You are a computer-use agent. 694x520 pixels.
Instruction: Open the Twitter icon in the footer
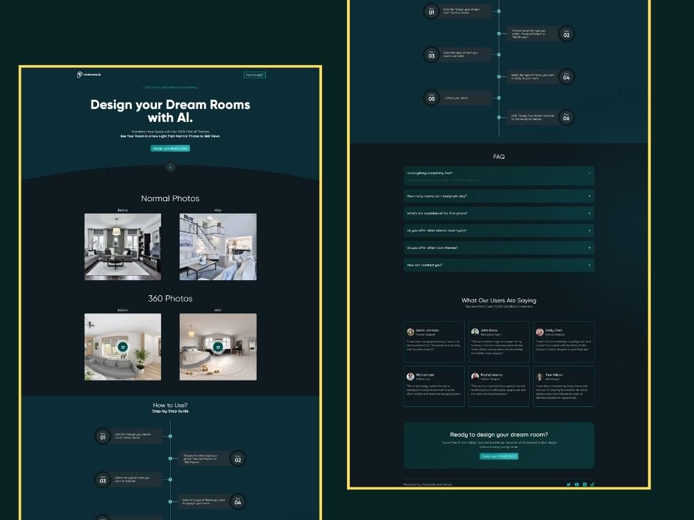568,485
